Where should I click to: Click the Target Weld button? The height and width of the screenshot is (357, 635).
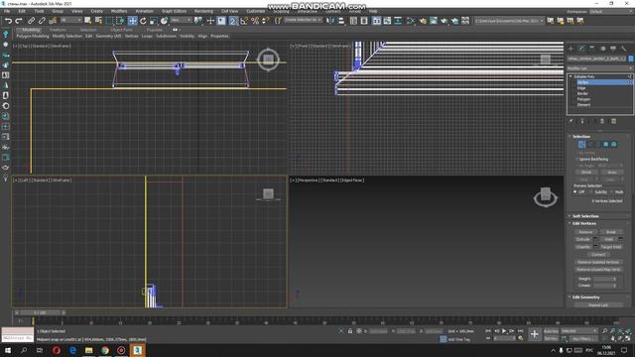[x=611, y=247]
